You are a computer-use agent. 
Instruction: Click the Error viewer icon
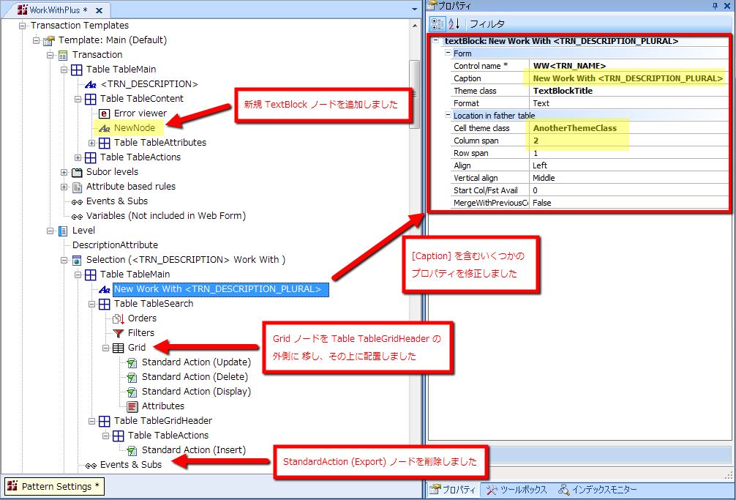pos(104,113)
